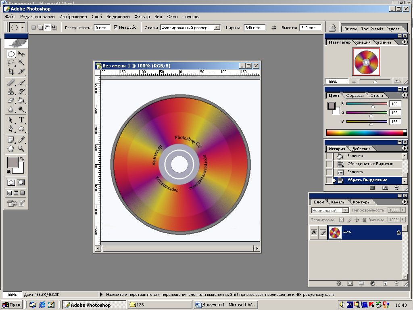Screen dimensions: 413x310
Task: Toggle the 'Не грубо' anti-alias checkbox
Action: (x=116, y=27)
